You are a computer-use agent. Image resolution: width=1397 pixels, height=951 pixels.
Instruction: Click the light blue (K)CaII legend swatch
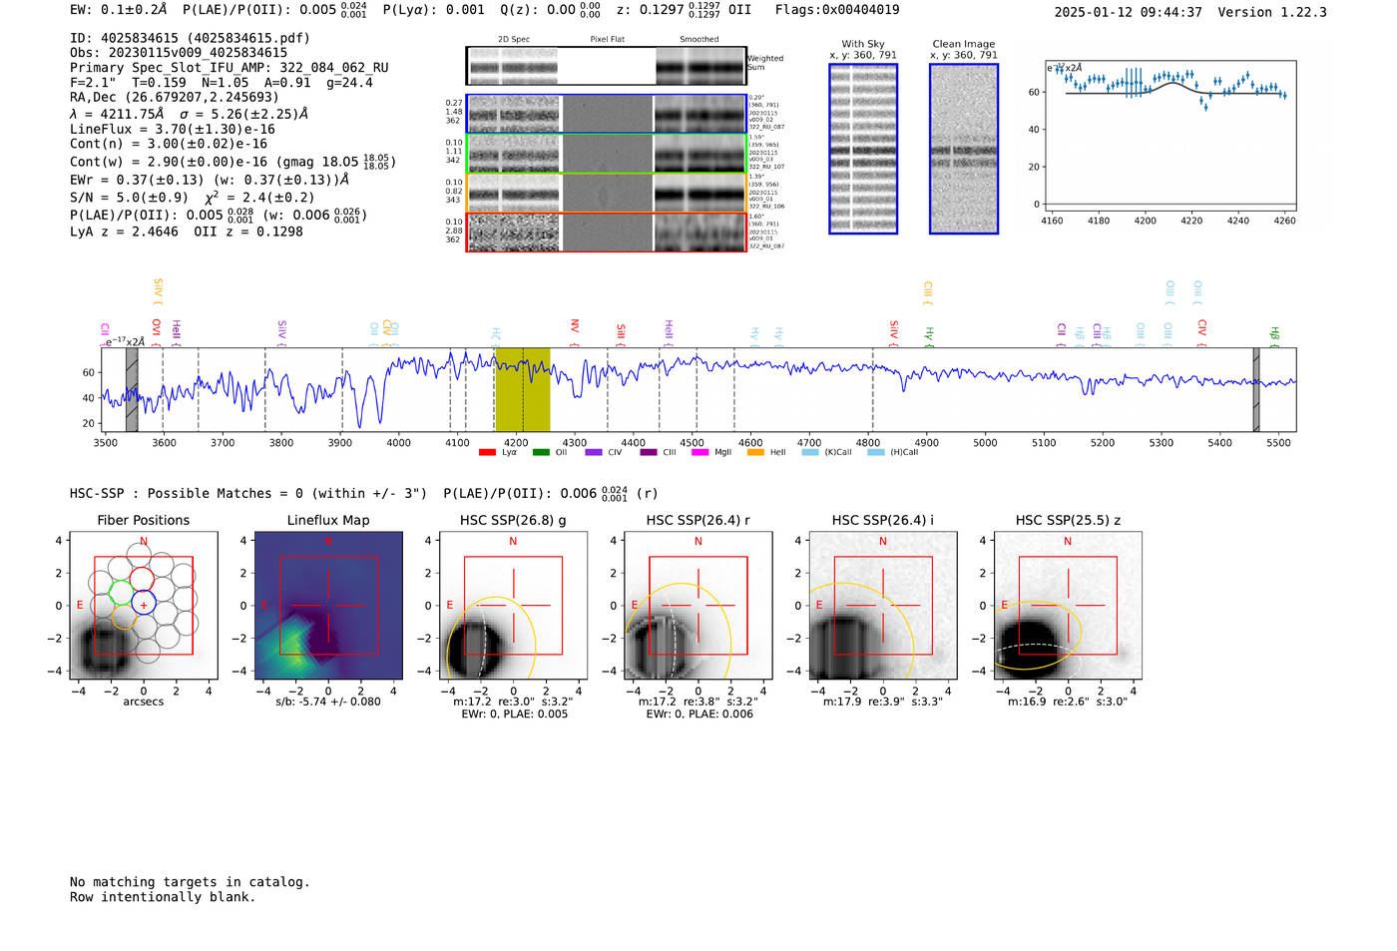coord(809,453)
